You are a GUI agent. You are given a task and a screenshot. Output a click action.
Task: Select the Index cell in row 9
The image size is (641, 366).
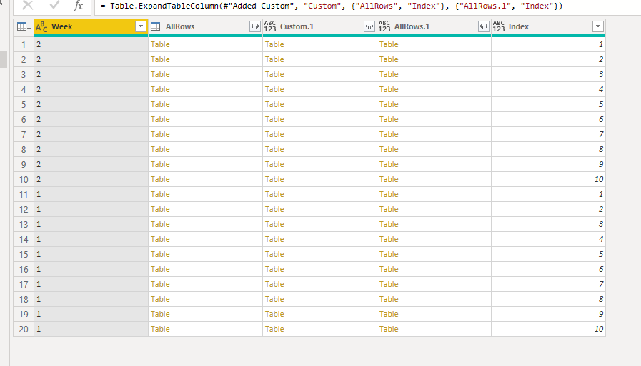(548, 164)
